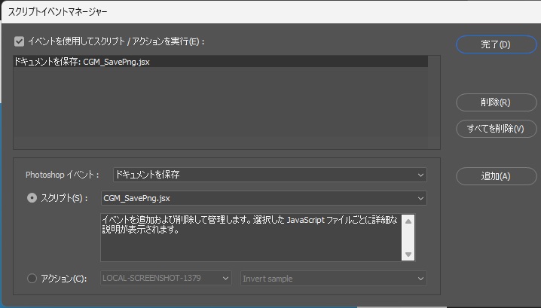Select the スクリプト(S) radio button
The width and height of the screenshot is (541, 308).
32,198
